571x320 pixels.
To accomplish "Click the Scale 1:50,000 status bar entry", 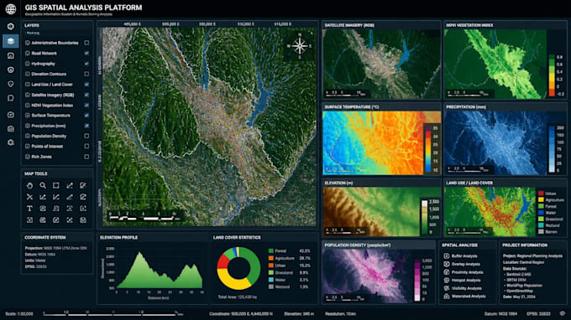I will click(x=19, y=314).
